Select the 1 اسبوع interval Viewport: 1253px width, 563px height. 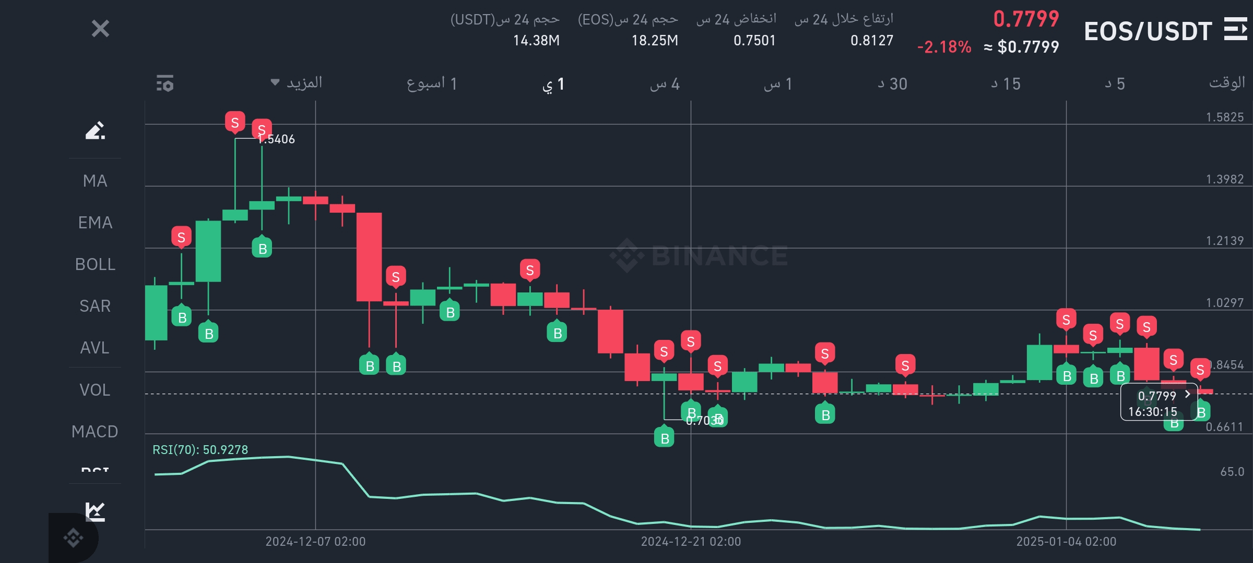point(432,84)
